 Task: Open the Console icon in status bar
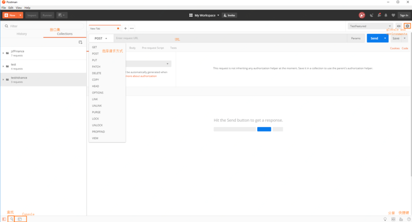[x=20, y=219]
